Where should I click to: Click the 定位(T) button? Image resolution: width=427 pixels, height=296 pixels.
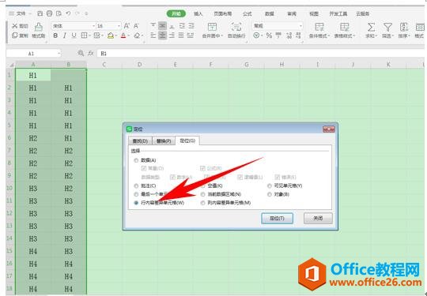[277, 219]
